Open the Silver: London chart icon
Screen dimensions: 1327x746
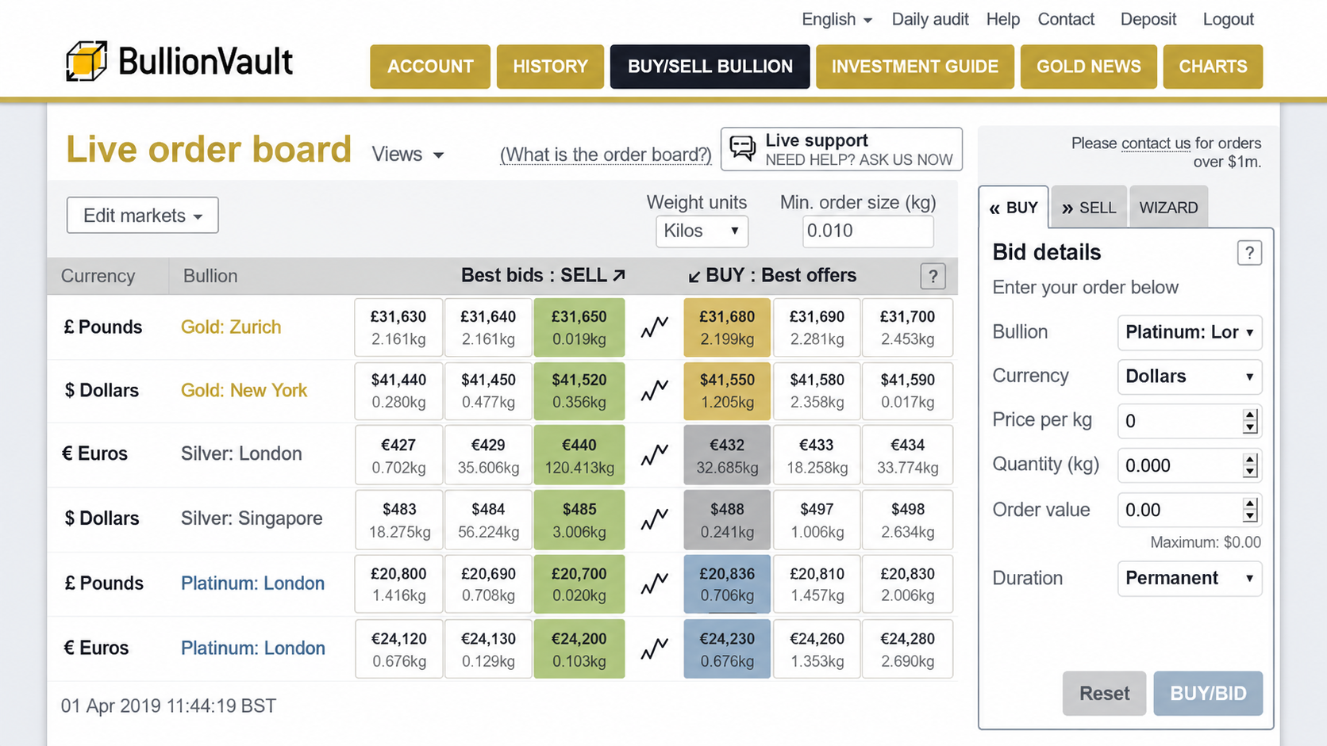click(x=655, y=455)
